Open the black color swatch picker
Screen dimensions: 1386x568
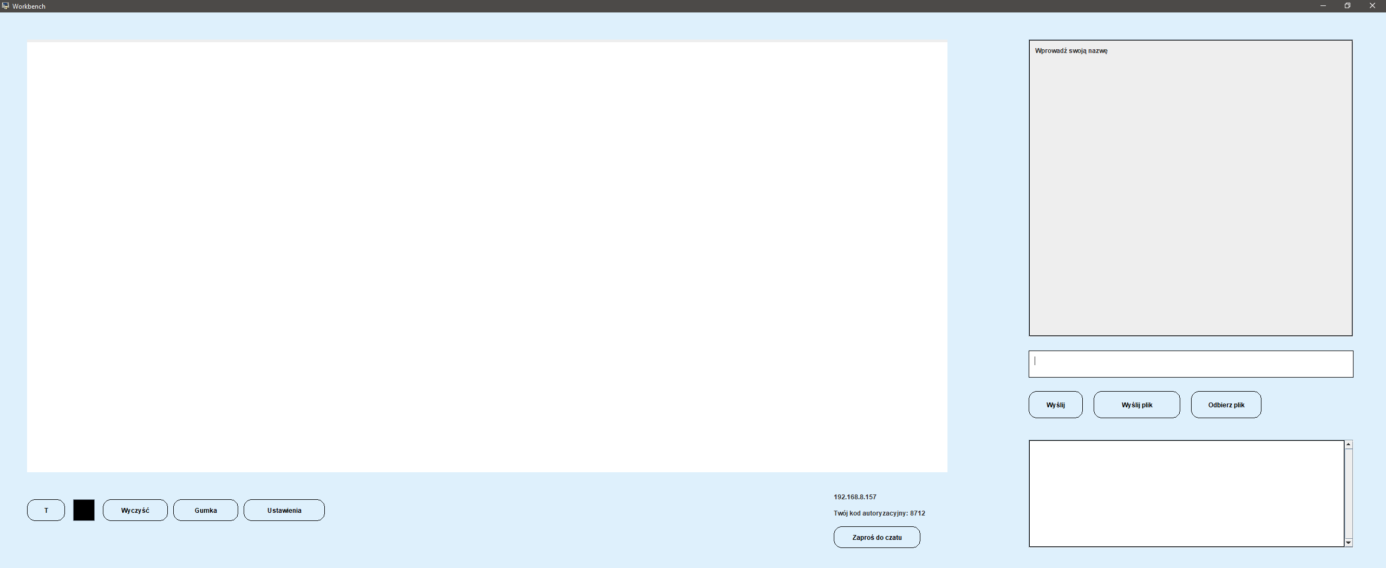[84, 510]
